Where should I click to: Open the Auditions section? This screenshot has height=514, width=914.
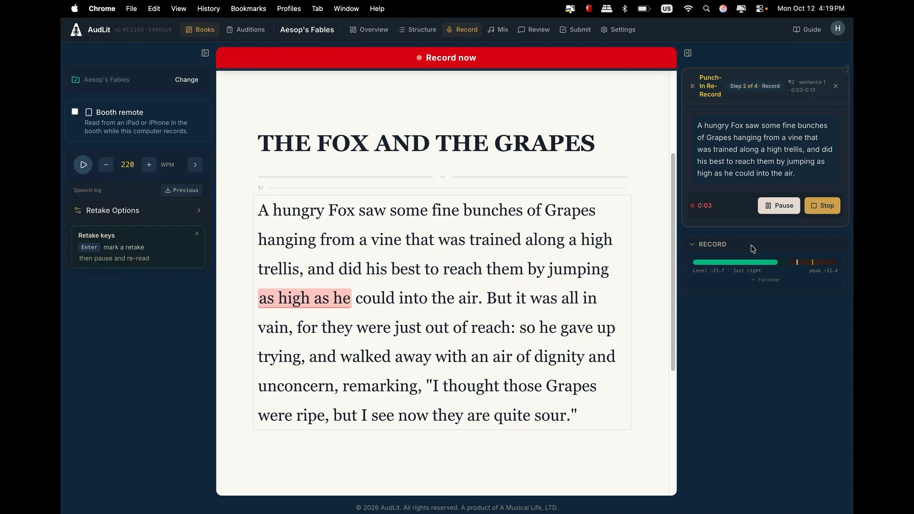click(x=246, y=30)
